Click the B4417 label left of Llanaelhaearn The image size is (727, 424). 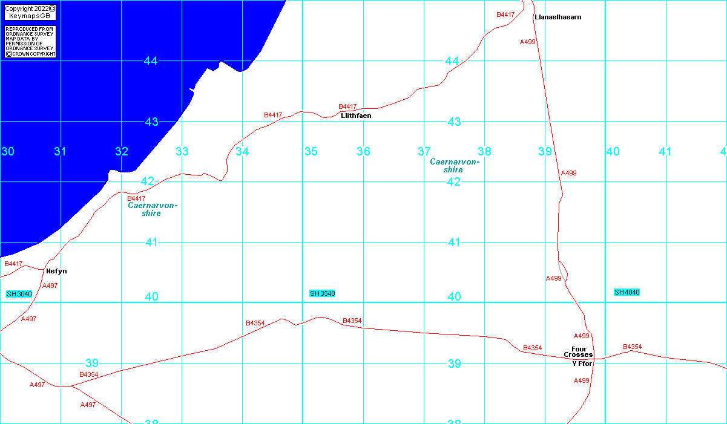pyautogui.click(x=505, y=15)
